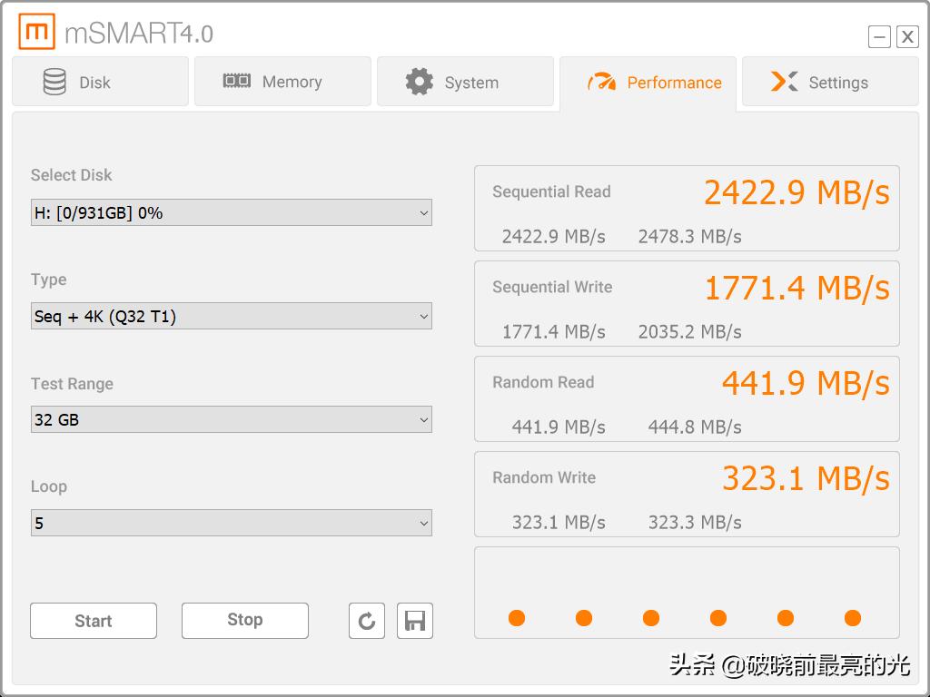Select the Sequential Read result panel
This screenshot has height=697, width=930.
pyautogui.click(x=687, y=209)
